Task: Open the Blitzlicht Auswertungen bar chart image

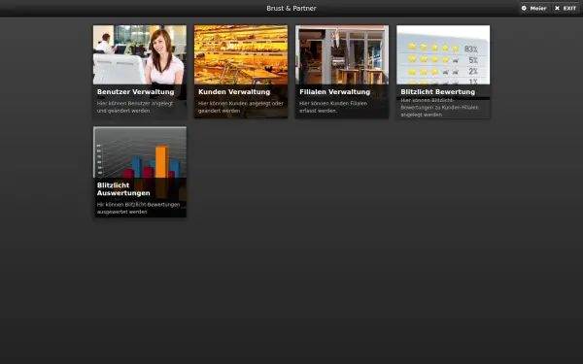Action: click(140, 152)
